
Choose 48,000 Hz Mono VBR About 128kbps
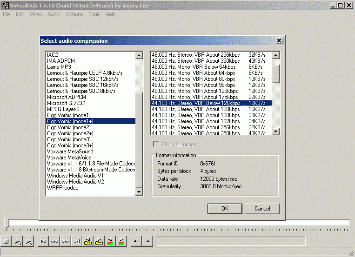(x=211, y=91)
